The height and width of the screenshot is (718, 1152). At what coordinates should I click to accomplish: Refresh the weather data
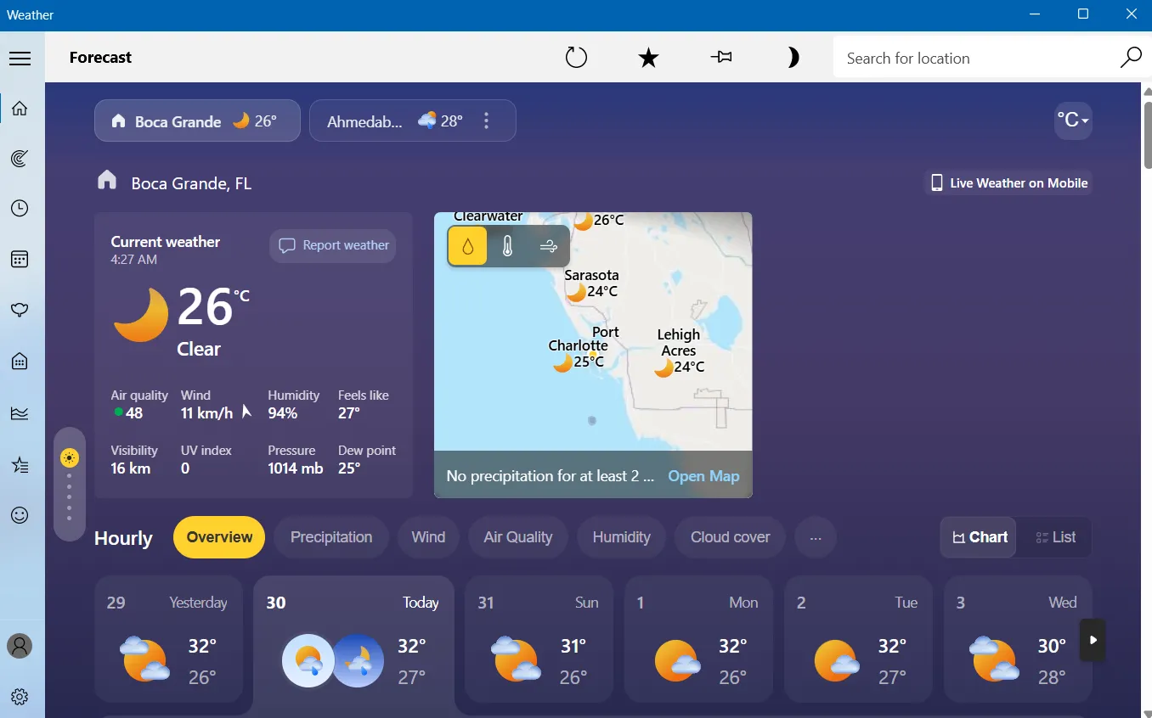click(x=577, y=56)
